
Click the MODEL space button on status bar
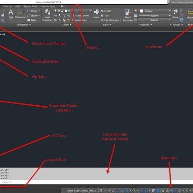pos(94,191)
